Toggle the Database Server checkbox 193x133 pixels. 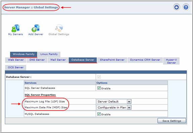pyautogui.click(x=99, y=77)
